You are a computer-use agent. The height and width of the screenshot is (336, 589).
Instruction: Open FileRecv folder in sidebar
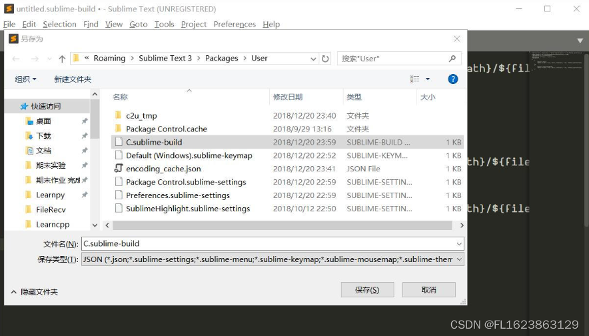[x=51, y=210]
